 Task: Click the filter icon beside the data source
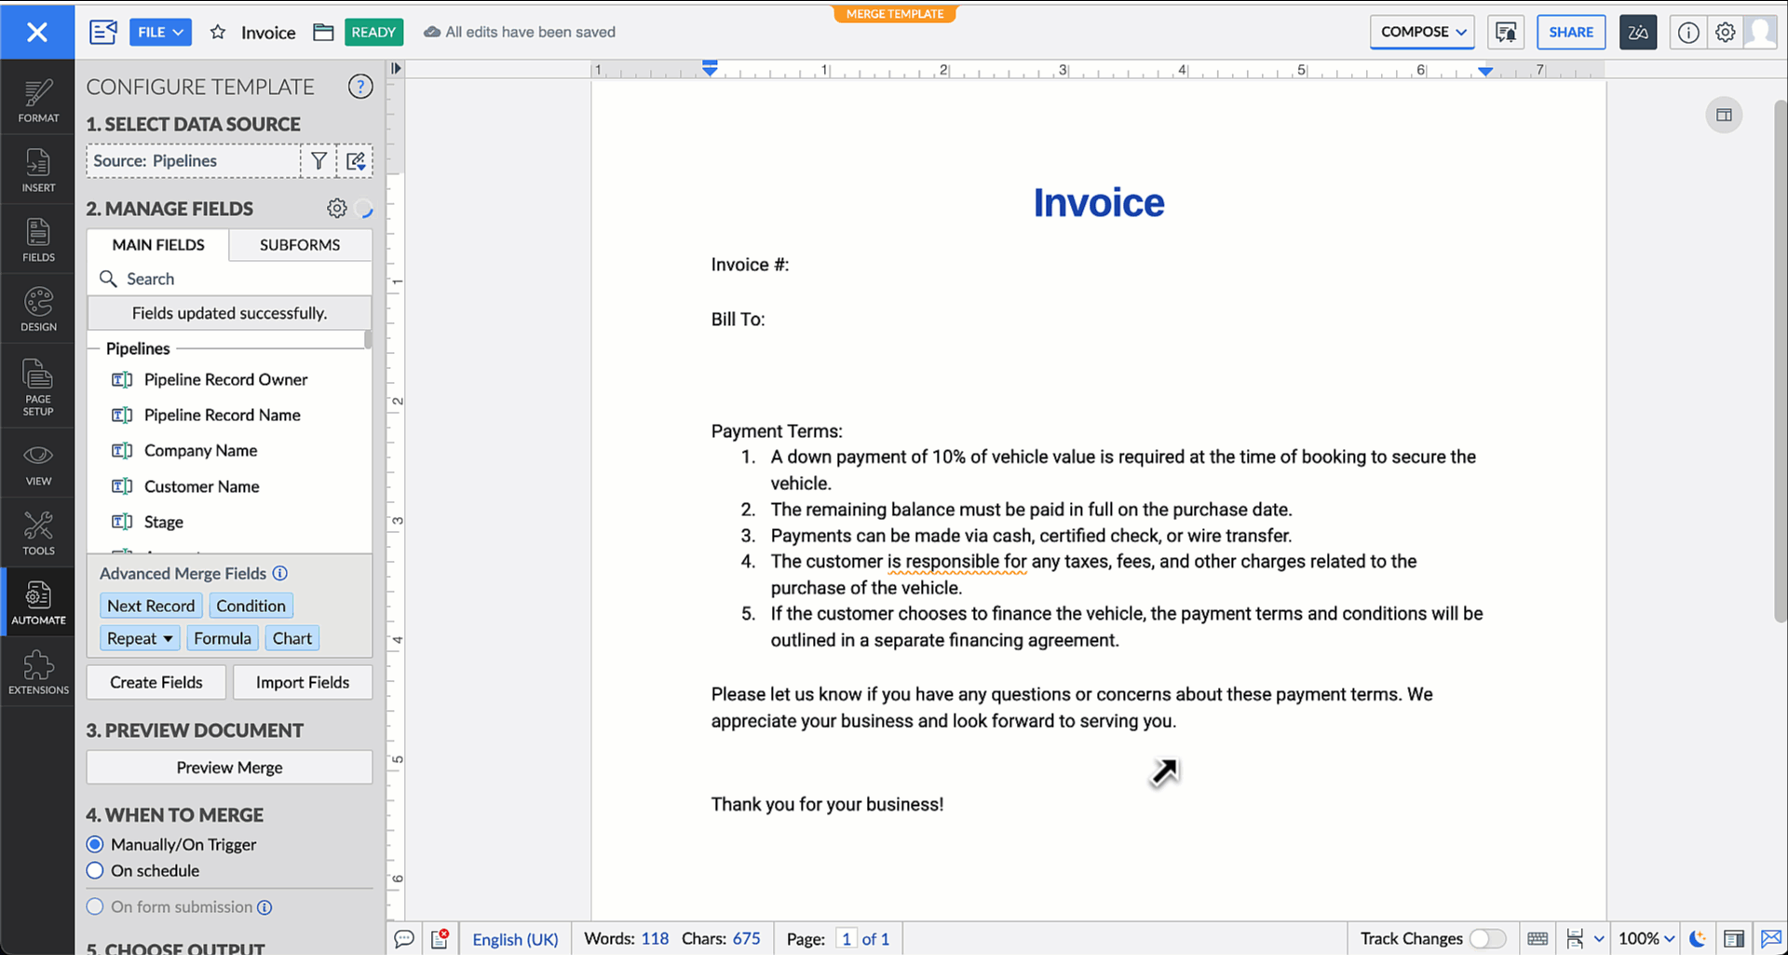[318, 161]
